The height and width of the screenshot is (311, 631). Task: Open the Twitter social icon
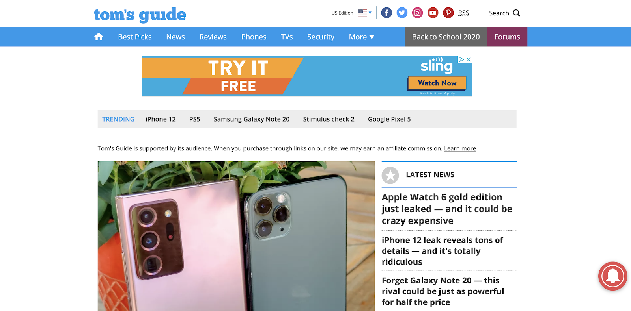click(402, 13)
